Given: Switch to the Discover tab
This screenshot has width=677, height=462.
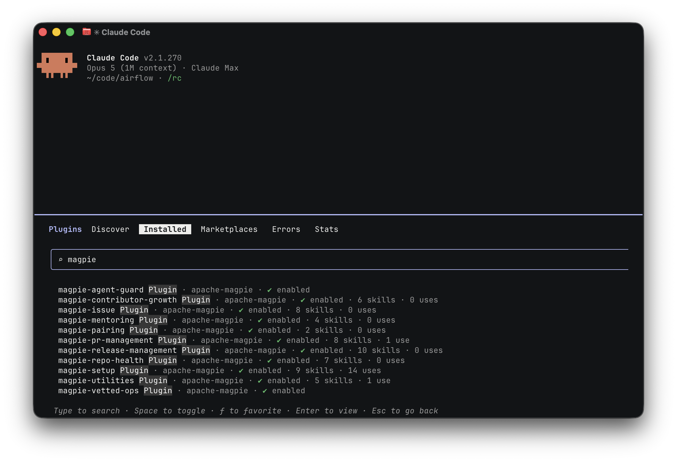Looking at the screenshot, I should tap(110, 229).
